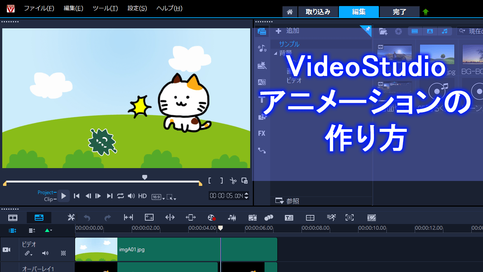Mute the ビデオ track audio
This screenshot has height=272, width=483.
pyautogui.click(x=45, y=253)
